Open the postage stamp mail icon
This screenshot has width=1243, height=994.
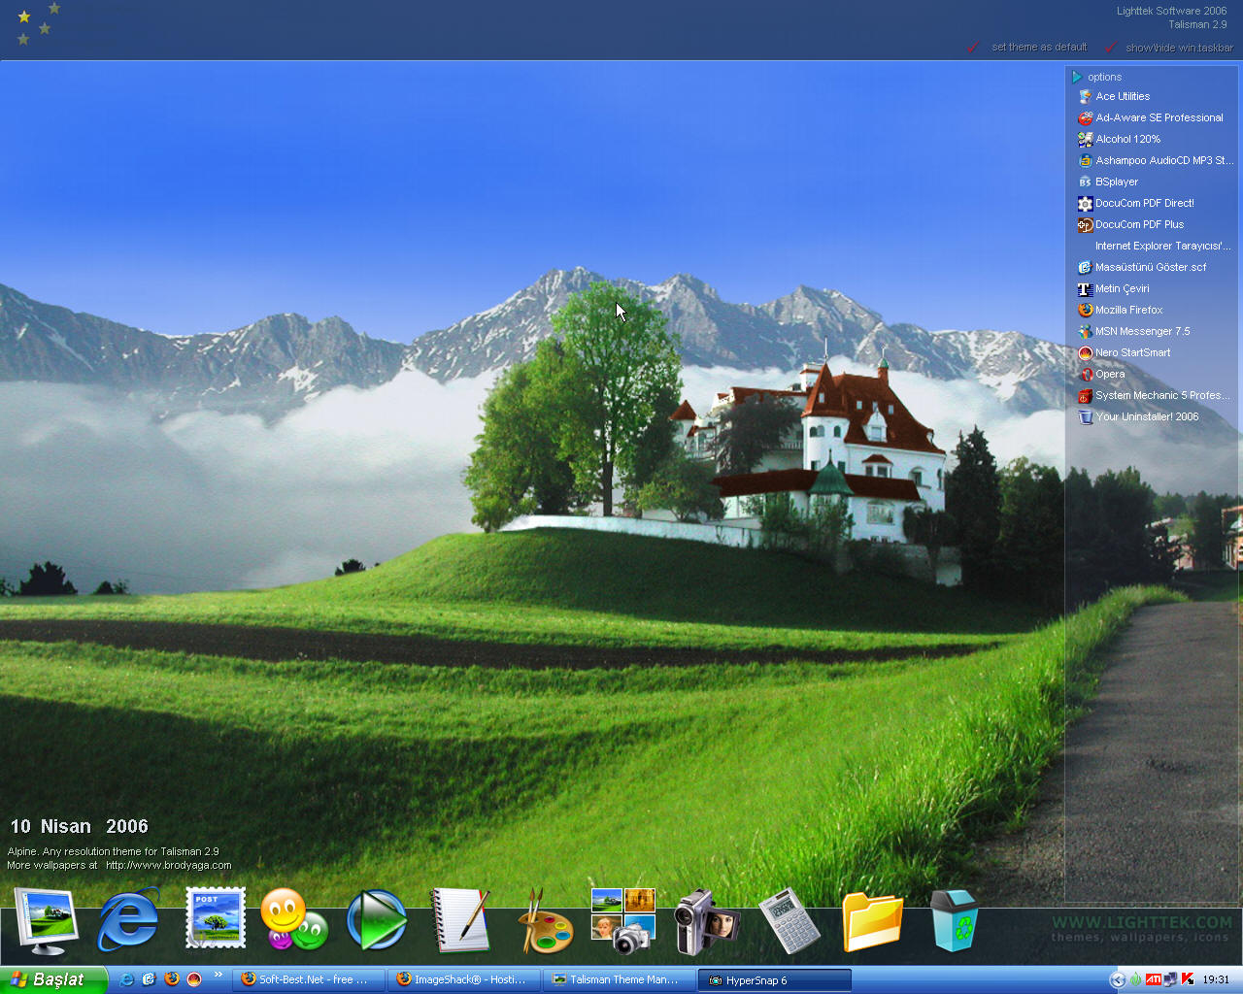click(215, 918)
